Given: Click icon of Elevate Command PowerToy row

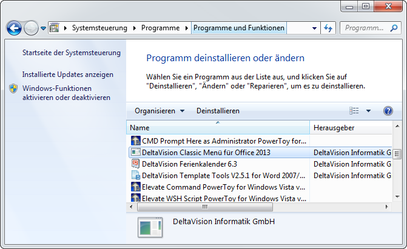Looking at the screenshot, I should pos(136,187).
